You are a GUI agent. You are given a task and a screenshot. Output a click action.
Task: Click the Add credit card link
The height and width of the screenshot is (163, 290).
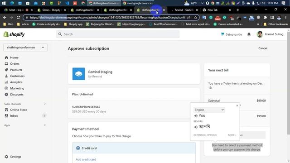[86, 159]
